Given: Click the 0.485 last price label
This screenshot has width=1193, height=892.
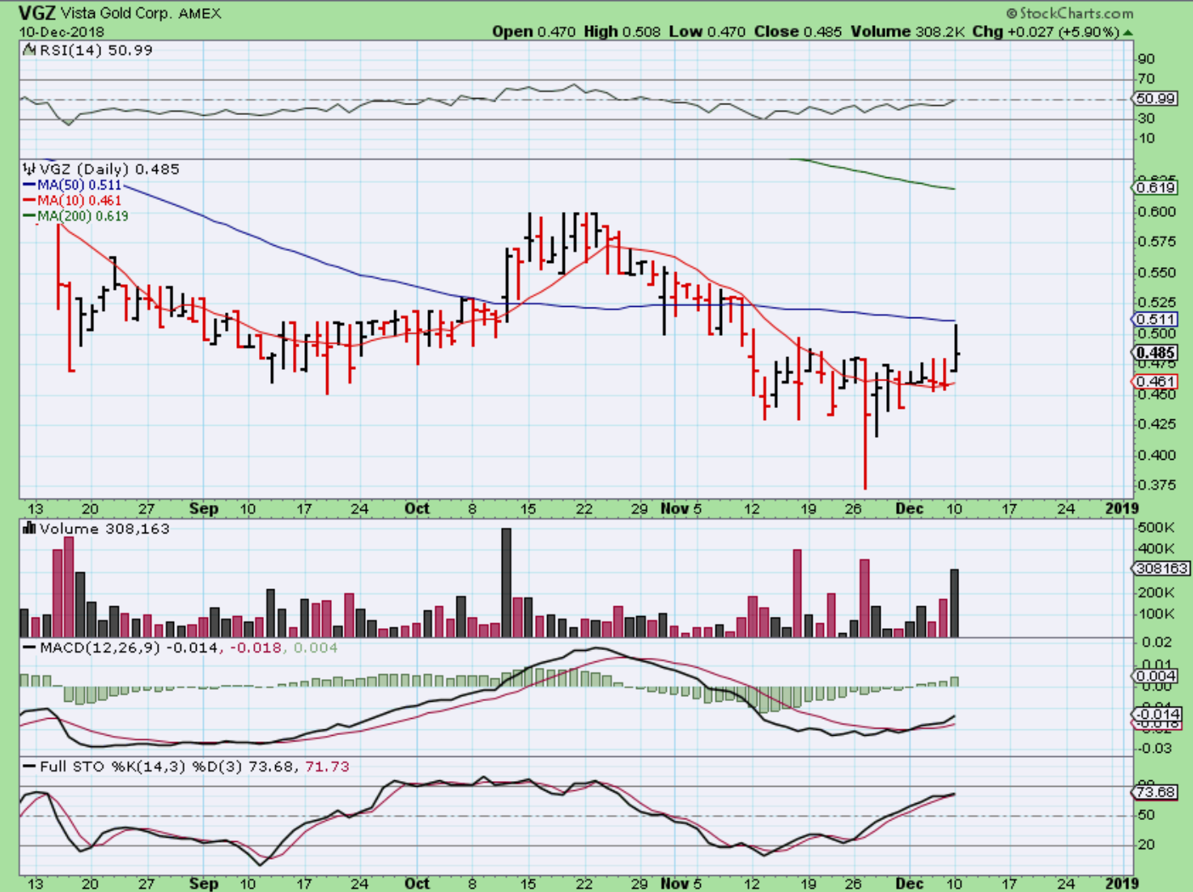Looking at the screenshot, I should 1155,353.
